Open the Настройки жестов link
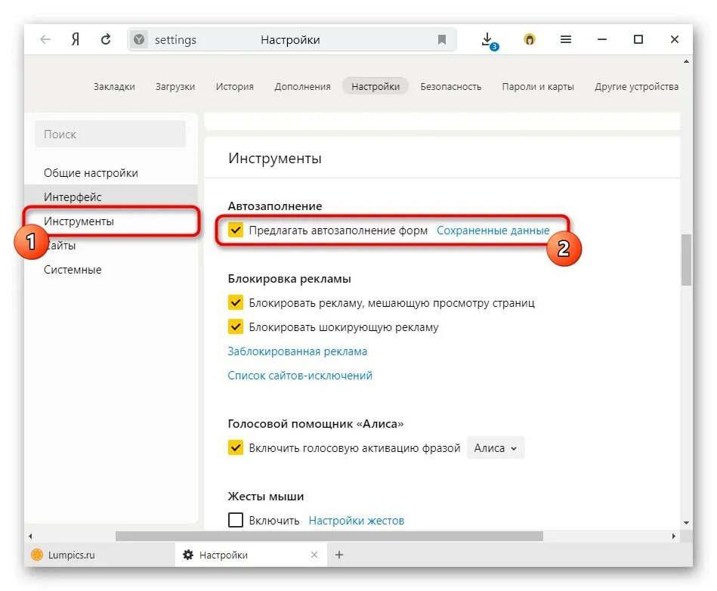Viewport: 717px width, 591px height. pyautogui.click(x=356, y=521)
